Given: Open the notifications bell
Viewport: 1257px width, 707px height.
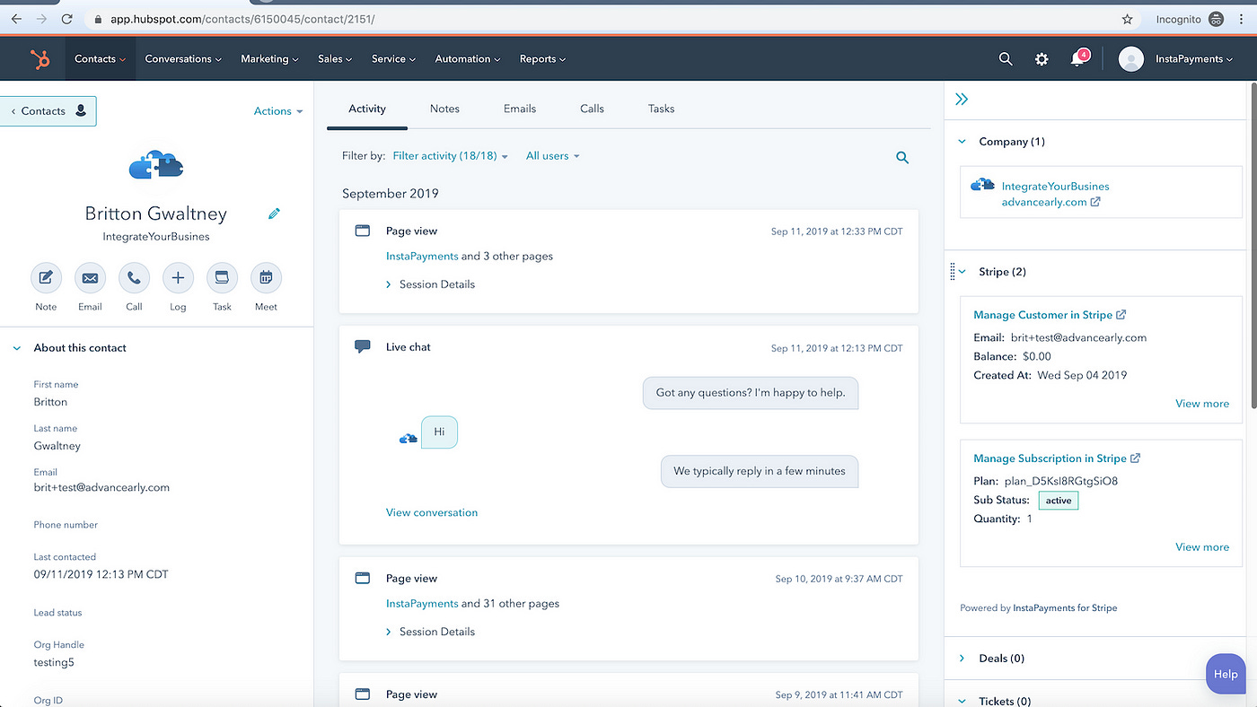Looking at the screenshot, I should pos(1078,59).
